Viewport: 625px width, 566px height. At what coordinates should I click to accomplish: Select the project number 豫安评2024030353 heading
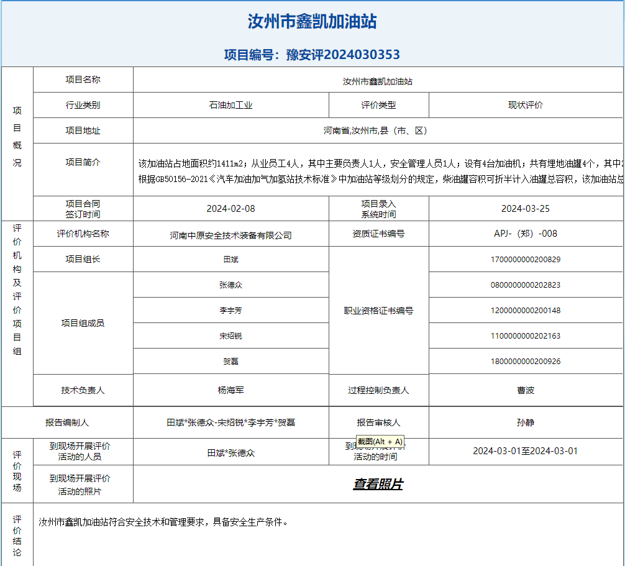(x=312, y=55)
